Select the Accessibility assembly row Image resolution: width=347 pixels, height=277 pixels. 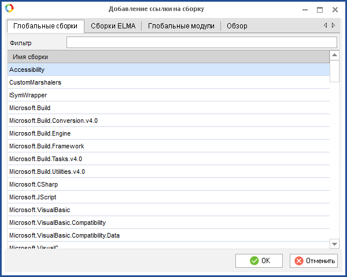pyautogui.click(x=168, y=70)
